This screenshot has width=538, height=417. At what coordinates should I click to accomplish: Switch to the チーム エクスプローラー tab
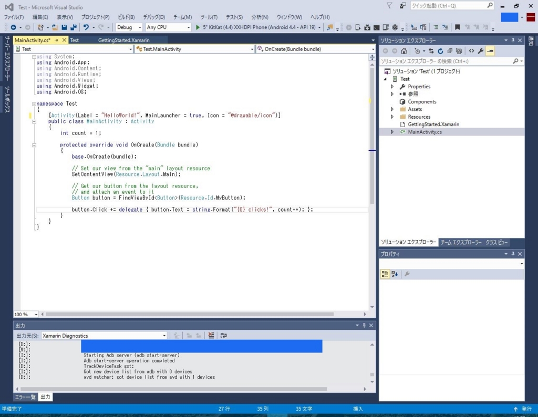pos(461,242)
